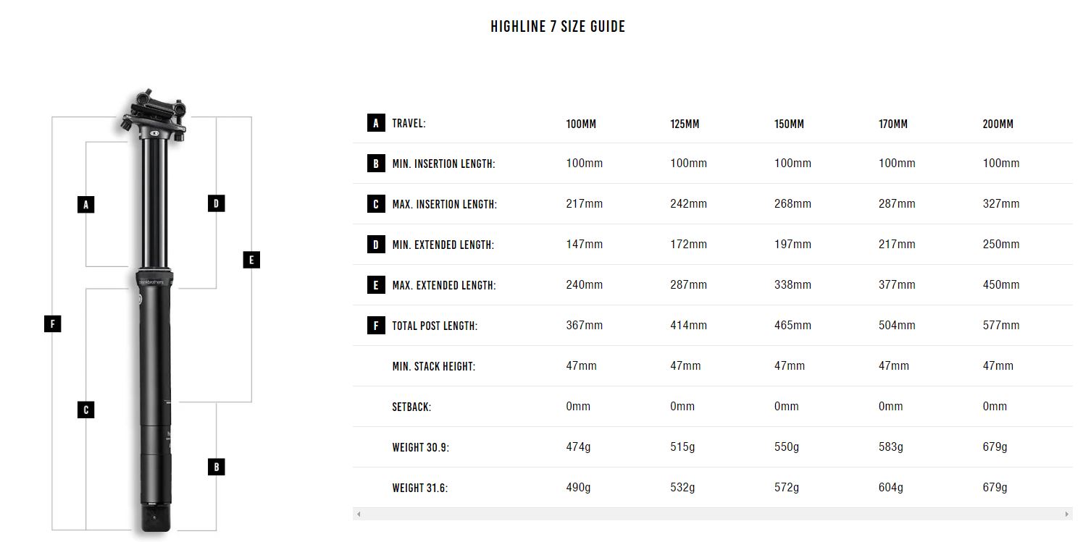The image size is (1083, 542).
Task: Click the E label on the seatpost diagram
Action: coord(251,260)
